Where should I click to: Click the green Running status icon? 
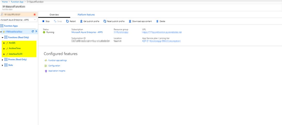44,32
